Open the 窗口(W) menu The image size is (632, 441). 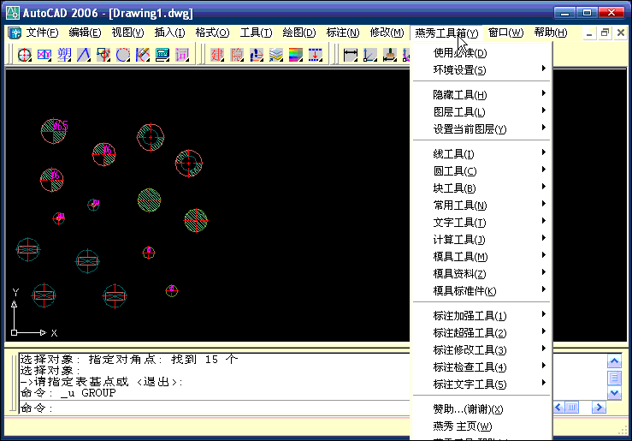click(x=505, y=33)
